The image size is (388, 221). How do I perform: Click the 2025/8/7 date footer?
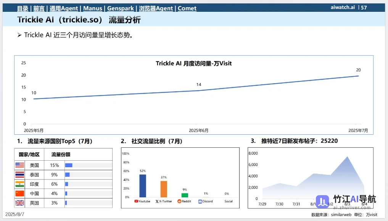click(15, 214)
